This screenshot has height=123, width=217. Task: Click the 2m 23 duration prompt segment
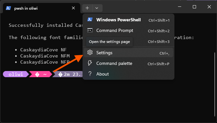(68, 74)
